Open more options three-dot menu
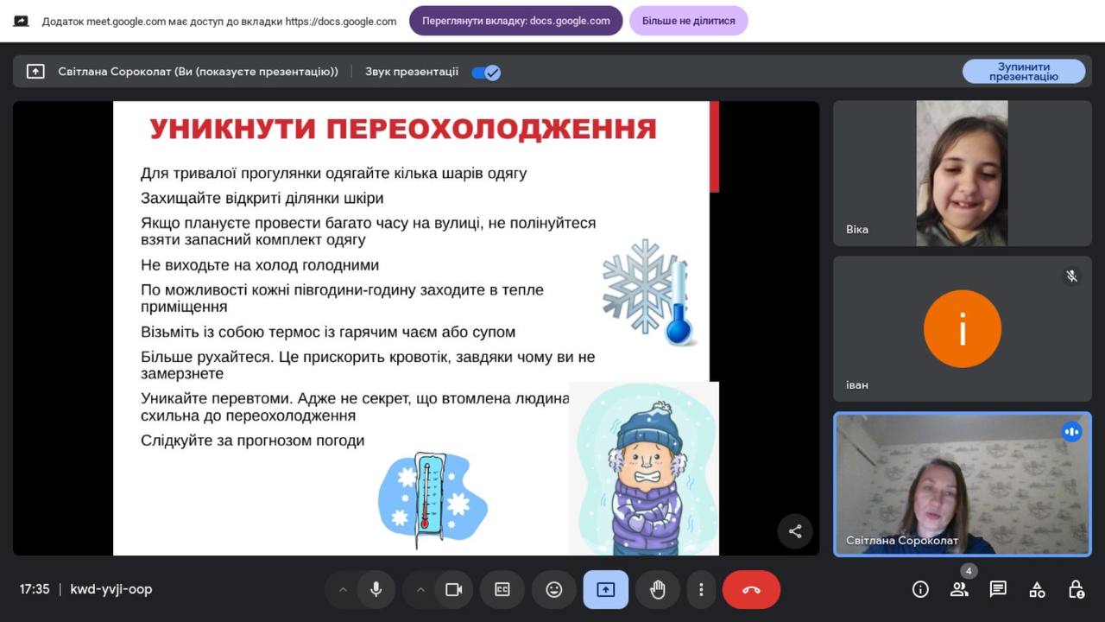The height and width of the screenshot is (622, 1105). 701,589
